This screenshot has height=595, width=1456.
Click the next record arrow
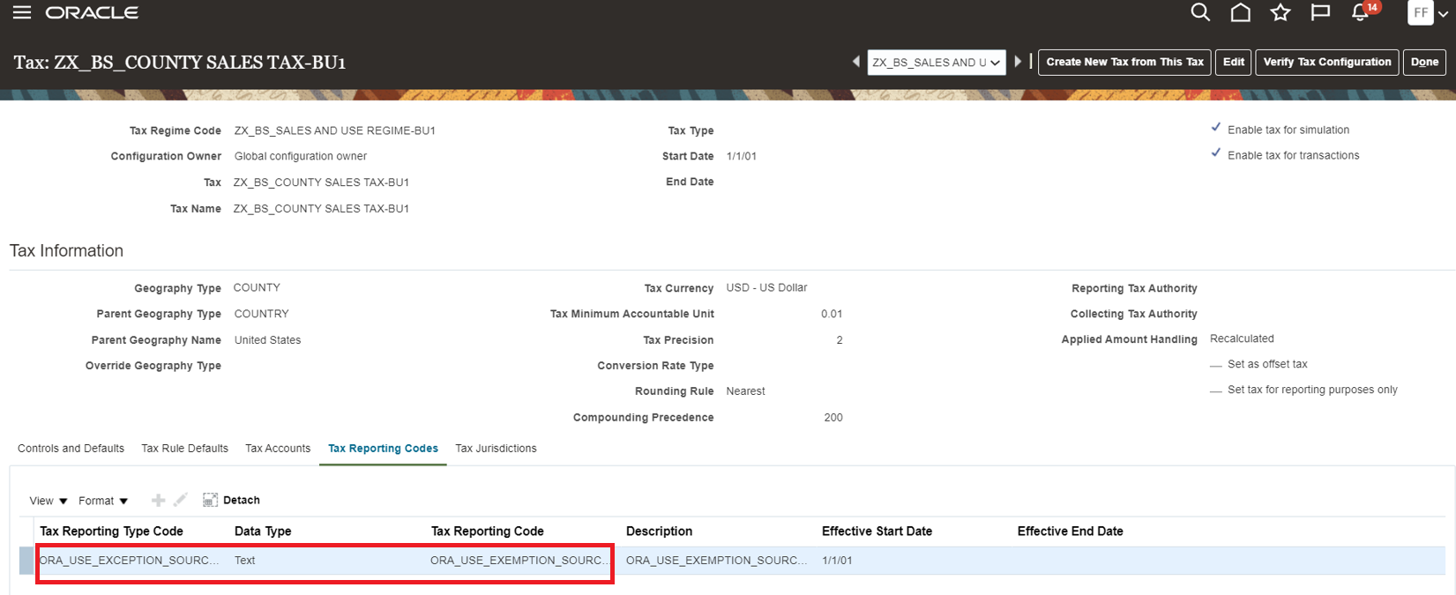click(1018, 62)
